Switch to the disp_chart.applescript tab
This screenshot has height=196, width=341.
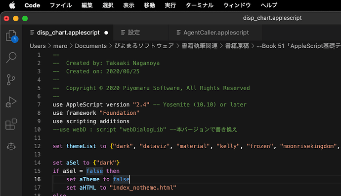[68, 33]
